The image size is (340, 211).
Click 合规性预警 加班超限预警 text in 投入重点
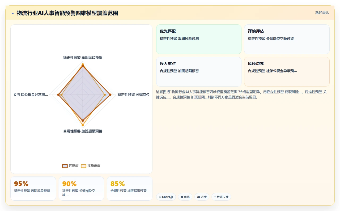pos(179,71)
